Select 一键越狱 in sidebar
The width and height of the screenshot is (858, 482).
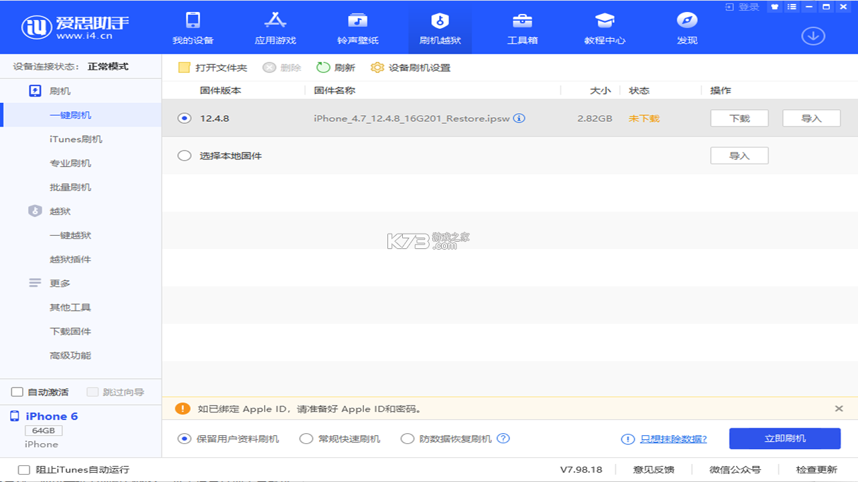click(x=70, y=235)
